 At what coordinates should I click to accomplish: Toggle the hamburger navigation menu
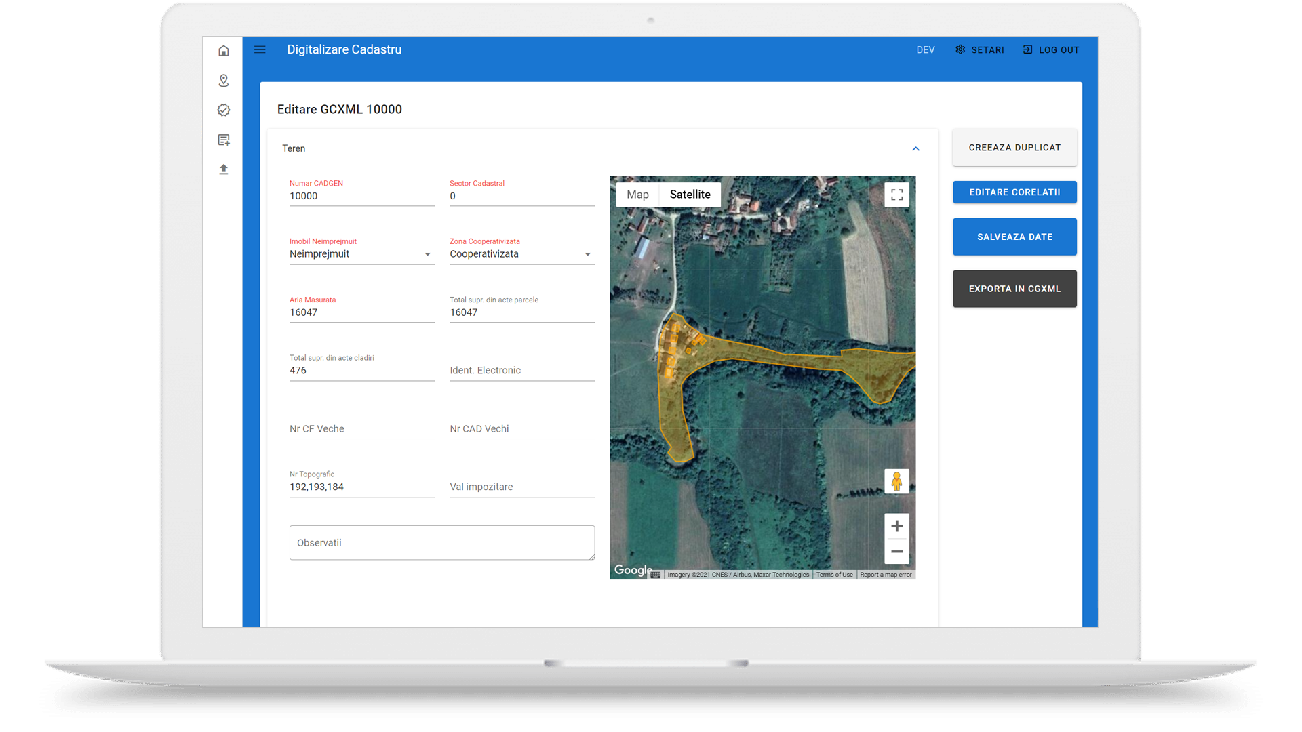coord(260,49)
